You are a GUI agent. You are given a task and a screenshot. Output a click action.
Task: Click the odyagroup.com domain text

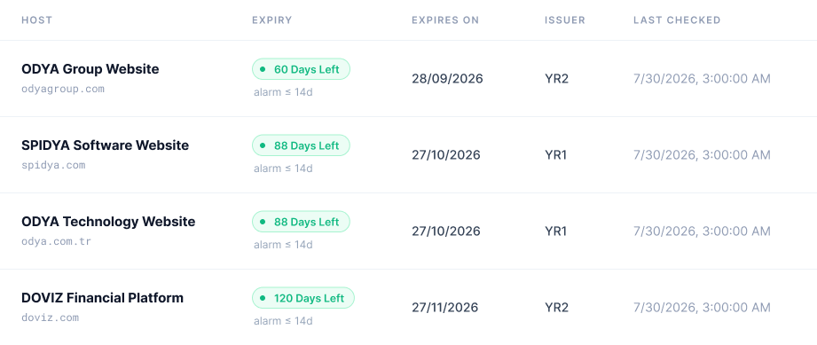pyautogui.click(x=63, y=89)
